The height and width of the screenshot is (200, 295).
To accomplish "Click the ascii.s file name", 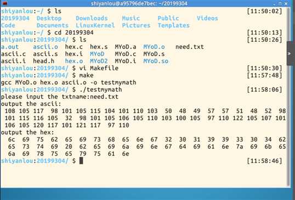I will pos(46,54).
